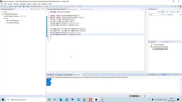Click the All filter link in Task List
182x102 pixels.
click(x=164, y=14)
